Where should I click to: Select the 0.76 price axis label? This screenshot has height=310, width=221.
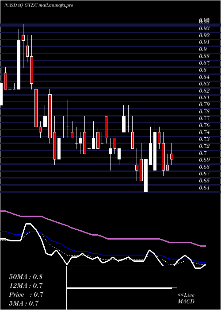click(204, 125)
